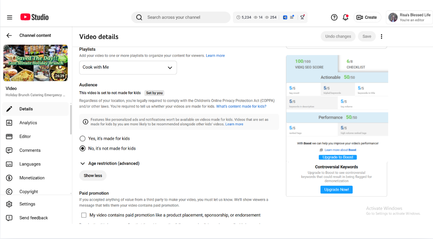Open Analytics in the sidebar
The height and width of the screenshot is (239, 433).
[35, 123]
